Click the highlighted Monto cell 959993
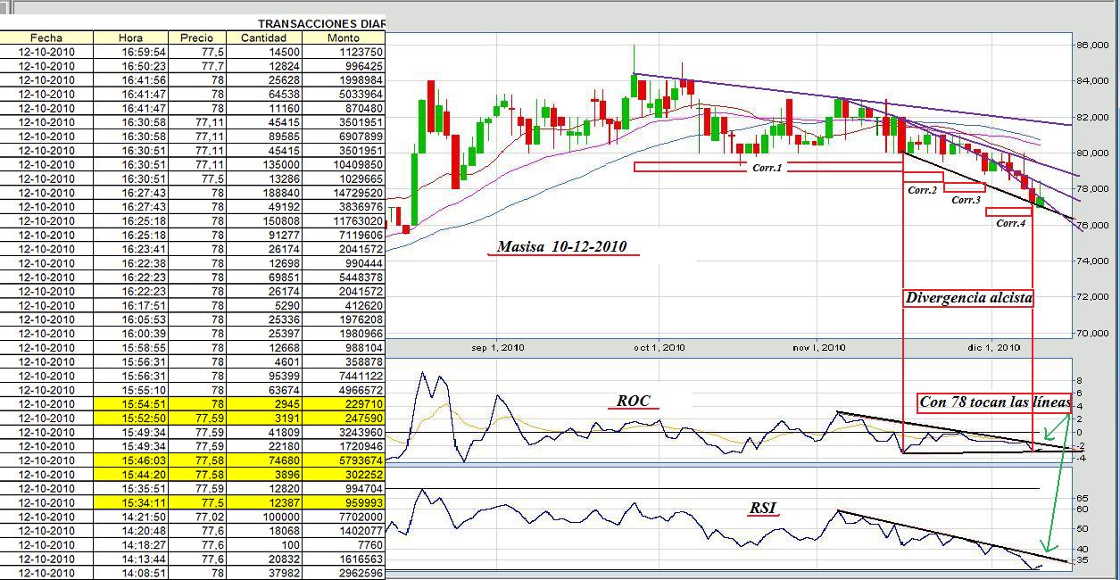Screen dimensions: 1120x580 point(344,503)
